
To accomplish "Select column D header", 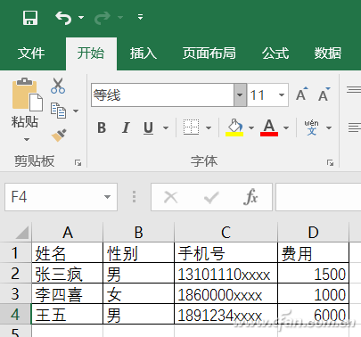I will 313,233.
